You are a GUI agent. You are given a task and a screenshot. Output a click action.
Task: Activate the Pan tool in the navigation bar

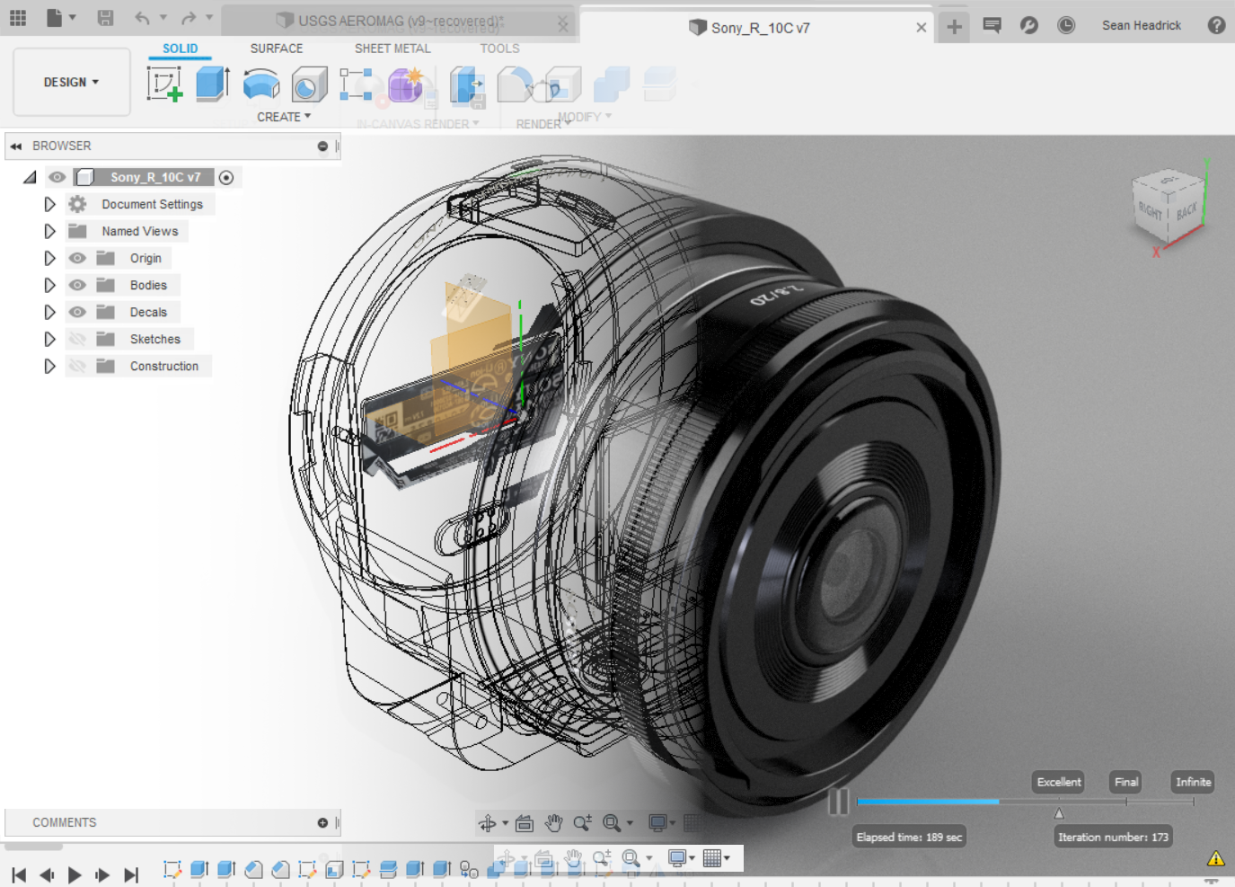tap(554, 822)
